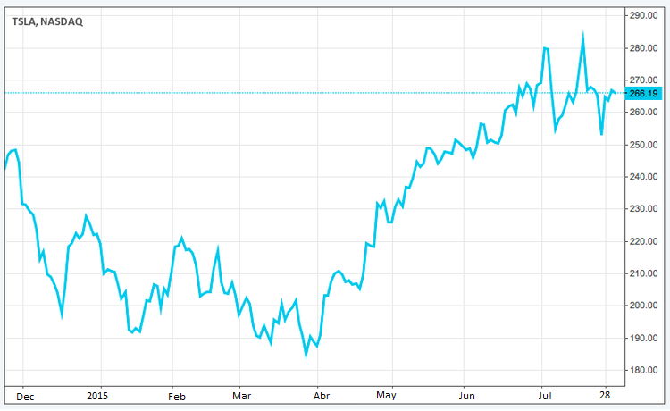The width and height of the screenshot is (670, 411).
Task: Click the highest July peak on the line
Action: pos(583,37)
